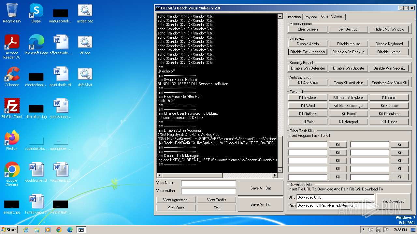This screenshot has width=417, height=234.
Task: Select the volumeman document icon
Action: coord(61,172)
